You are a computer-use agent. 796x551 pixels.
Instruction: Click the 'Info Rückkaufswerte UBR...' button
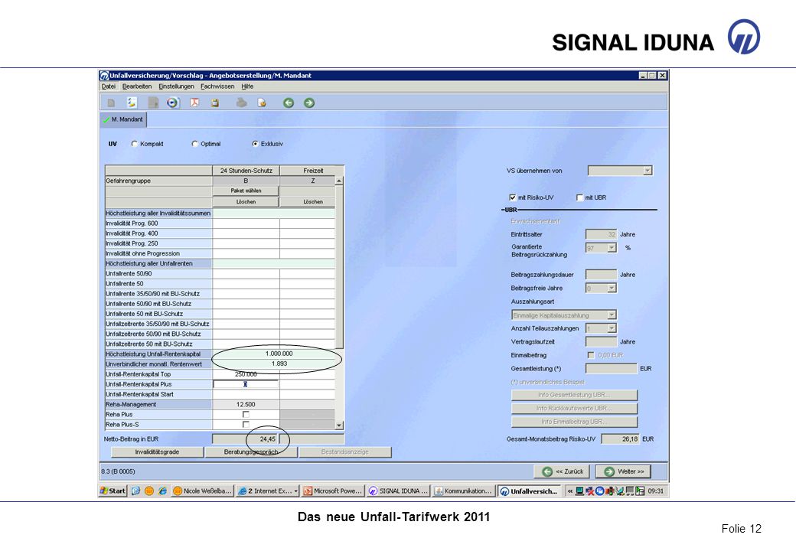(x=574, y=409)
